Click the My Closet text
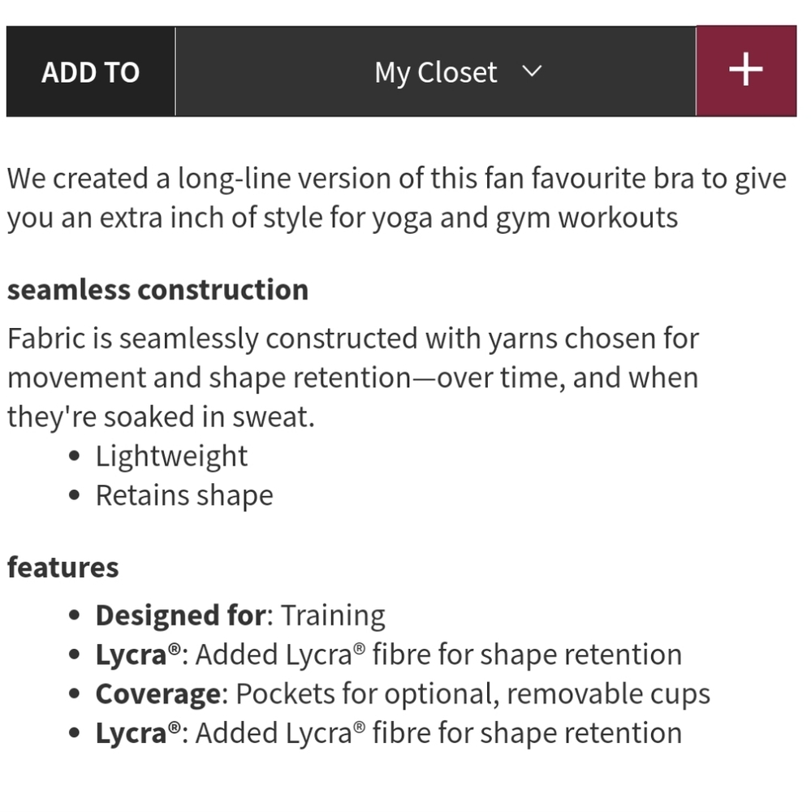The image size is (811, 812). [x=435, y=72]
